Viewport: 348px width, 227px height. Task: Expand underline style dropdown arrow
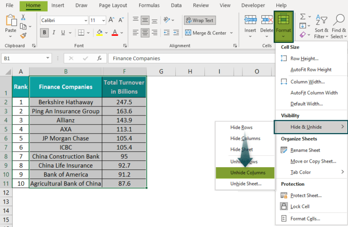click(x=70, y=33)
